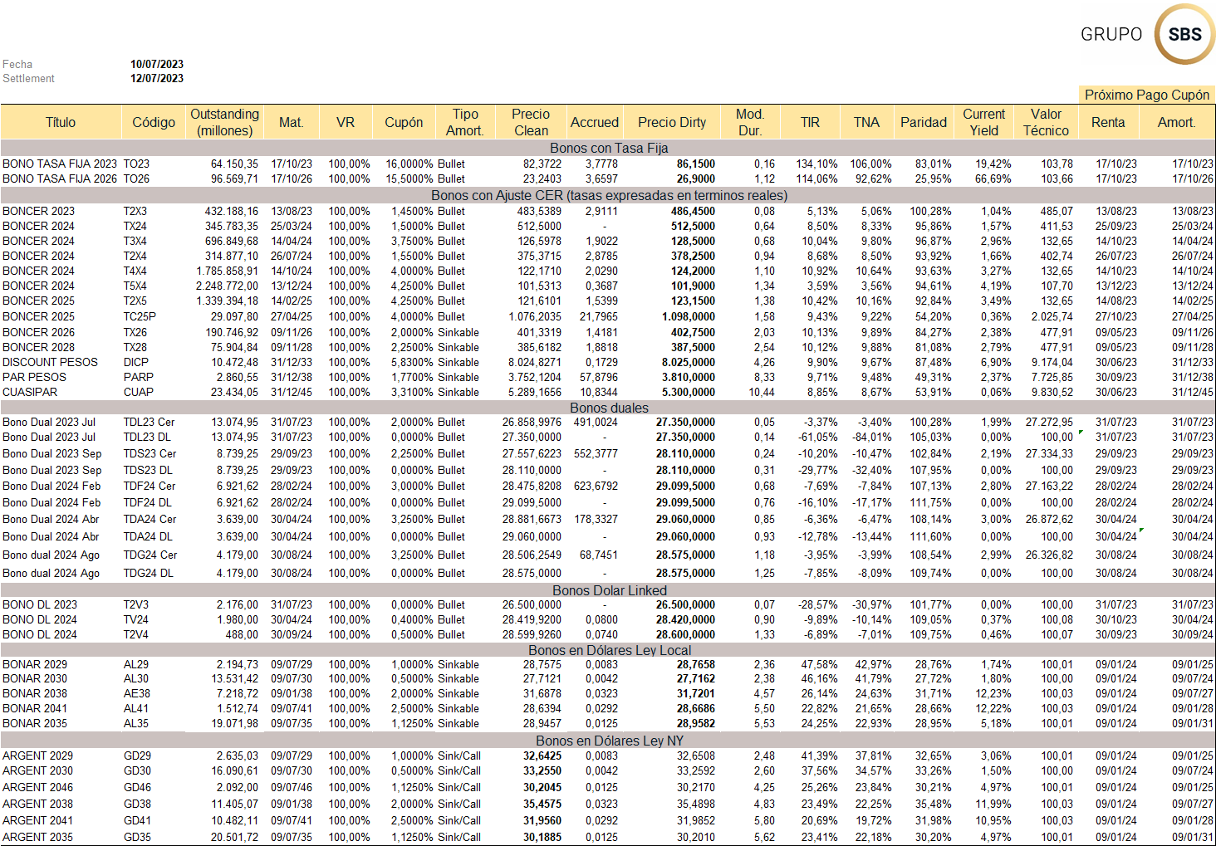Select the Settlement date 12/07/2023
The image size is (1216, 846).
pyautogui.click(x=157, y=78)
